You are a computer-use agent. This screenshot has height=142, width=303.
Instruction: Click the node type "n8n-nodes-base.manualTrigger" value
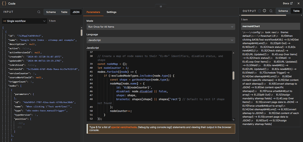tap(46, 111)
